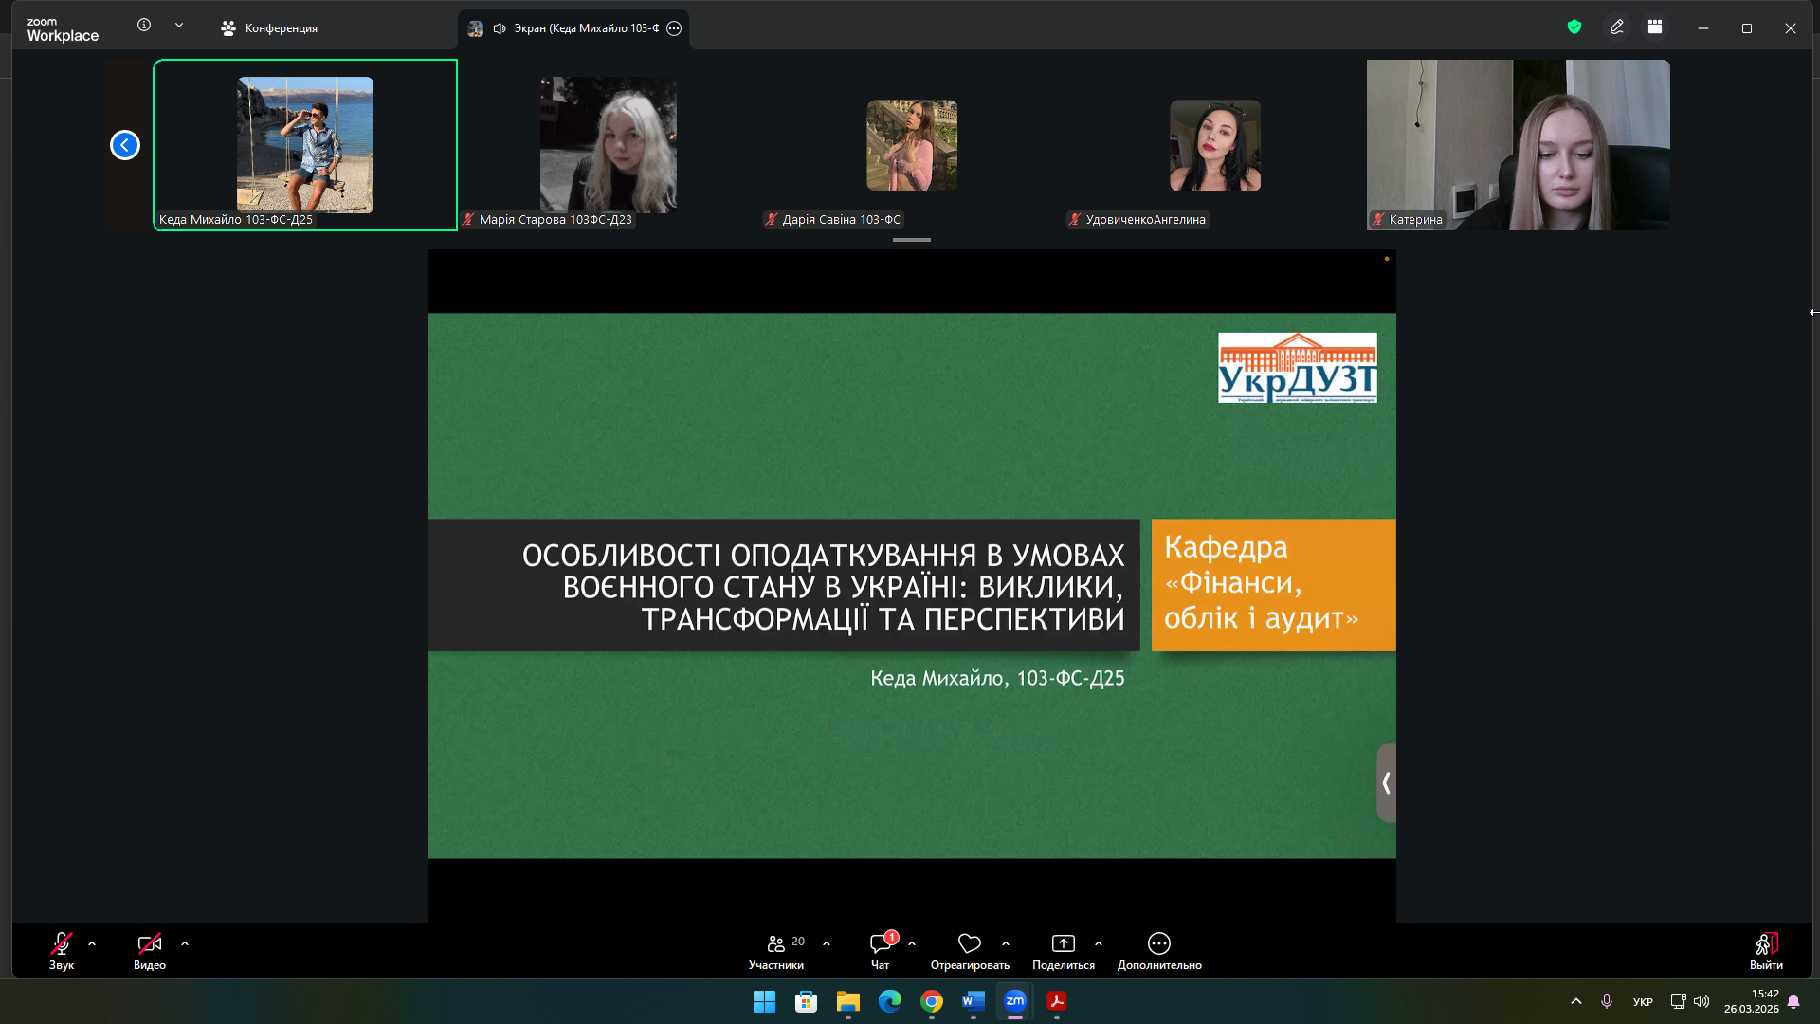Turn on the video camera
Viewport: 1820px width, 1024px height.
[149, 951]
